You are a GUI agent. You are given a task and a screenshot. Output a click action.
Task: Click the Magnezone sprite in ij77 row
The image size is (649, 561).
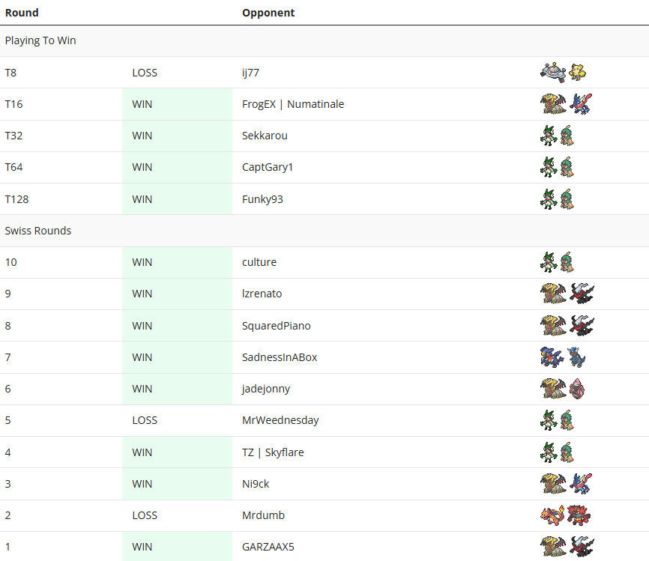point(553,72)
